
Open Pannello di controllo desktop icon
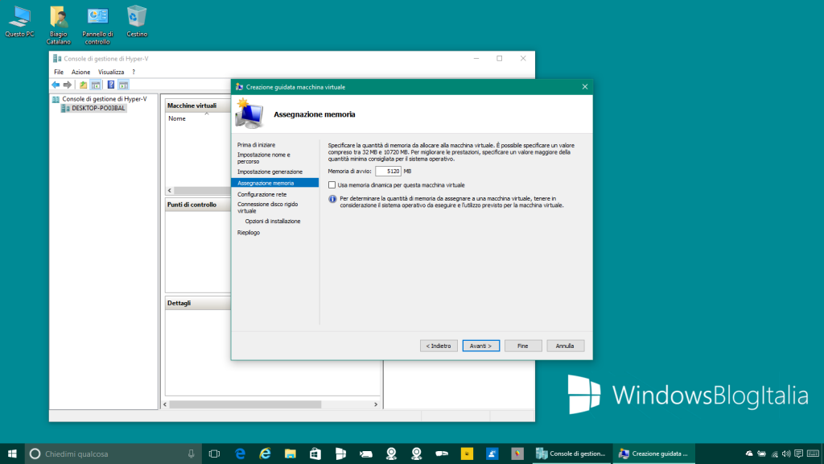[97, 22]
